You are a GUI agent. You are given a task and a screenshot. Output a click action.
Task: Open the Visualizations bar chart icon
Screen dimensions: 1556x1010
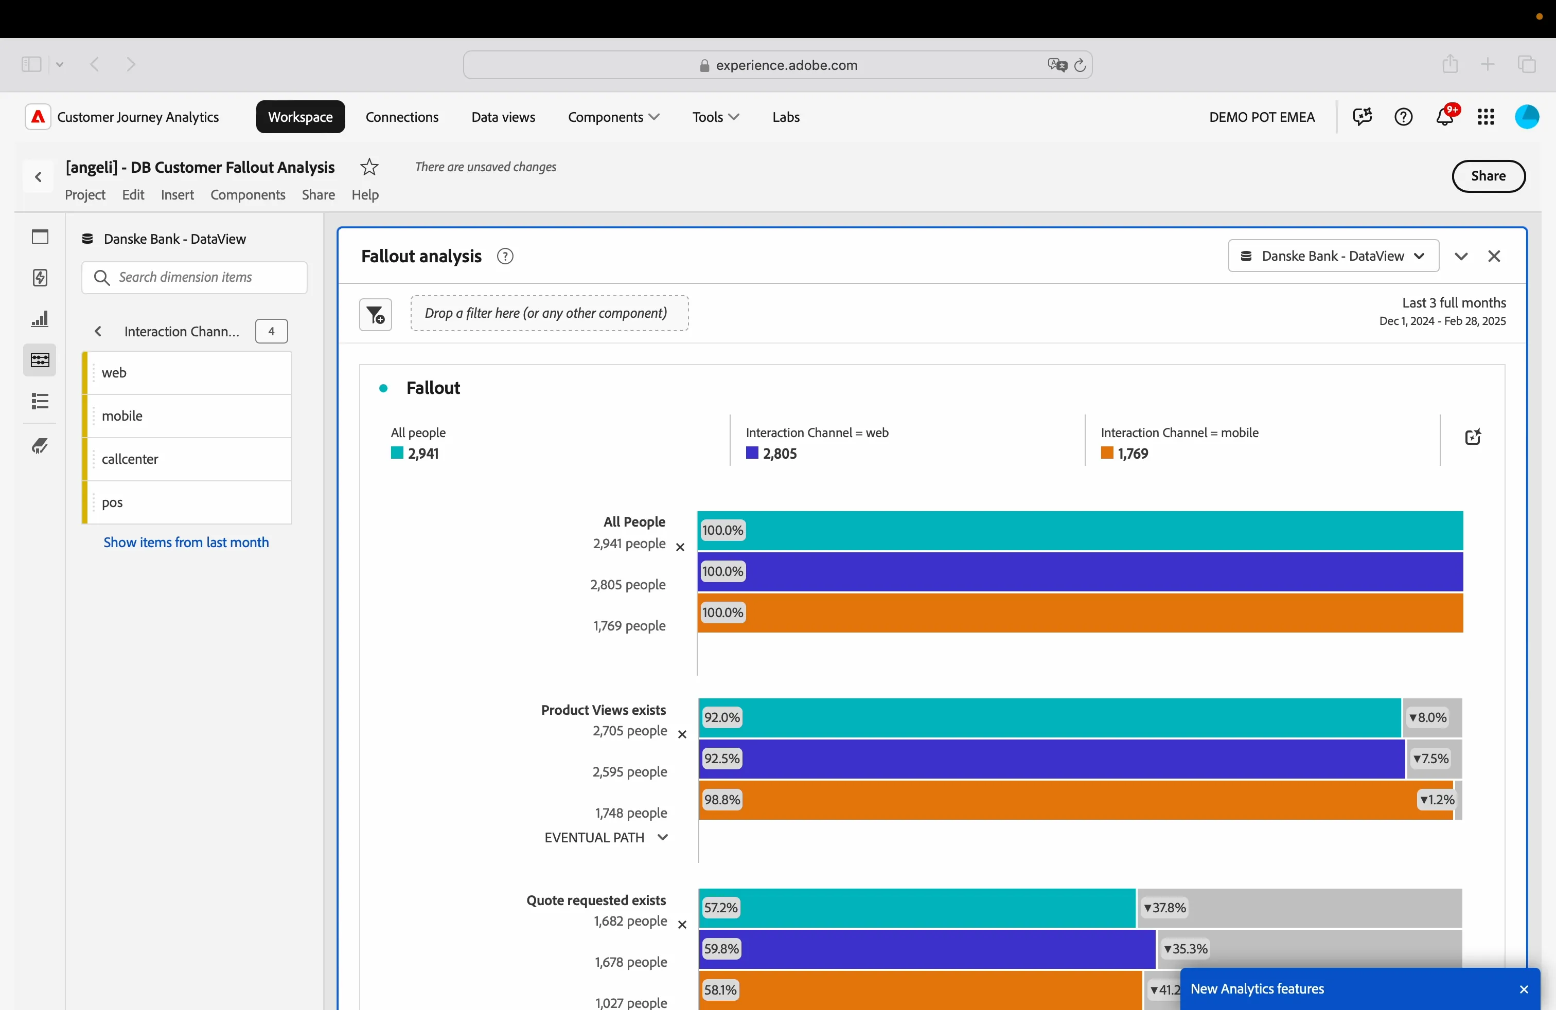tap(40, 319)
